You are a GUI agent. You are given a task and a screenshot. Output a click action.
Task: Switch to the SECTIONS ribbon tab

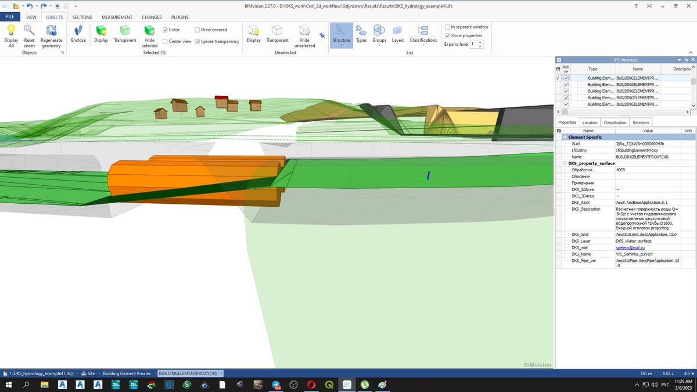82,17
